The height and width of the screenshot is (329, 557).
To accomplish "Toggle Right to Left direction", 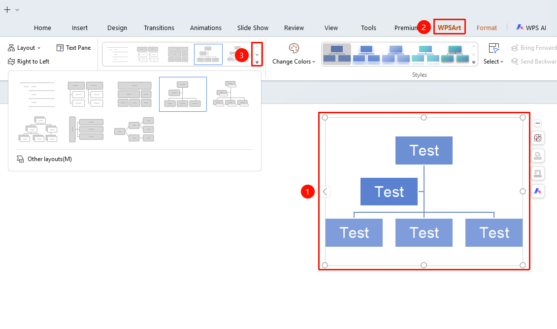I will [x=29, y=62].
